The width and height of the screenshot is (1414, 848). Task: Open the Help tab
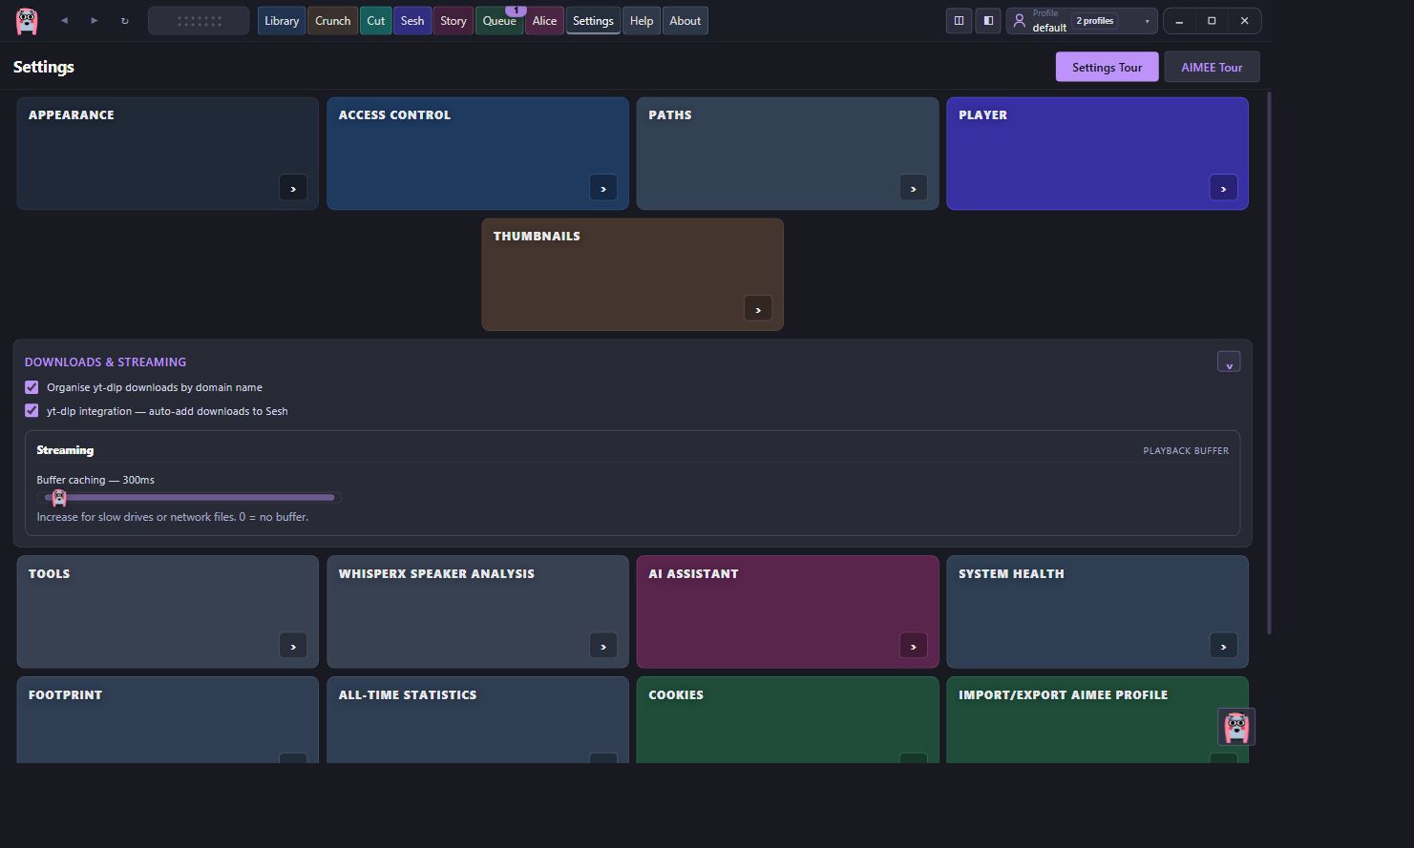(x=642, y=20)
